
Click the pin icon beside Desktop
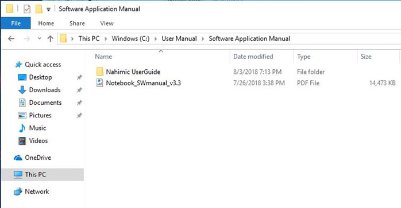[79, 77]
